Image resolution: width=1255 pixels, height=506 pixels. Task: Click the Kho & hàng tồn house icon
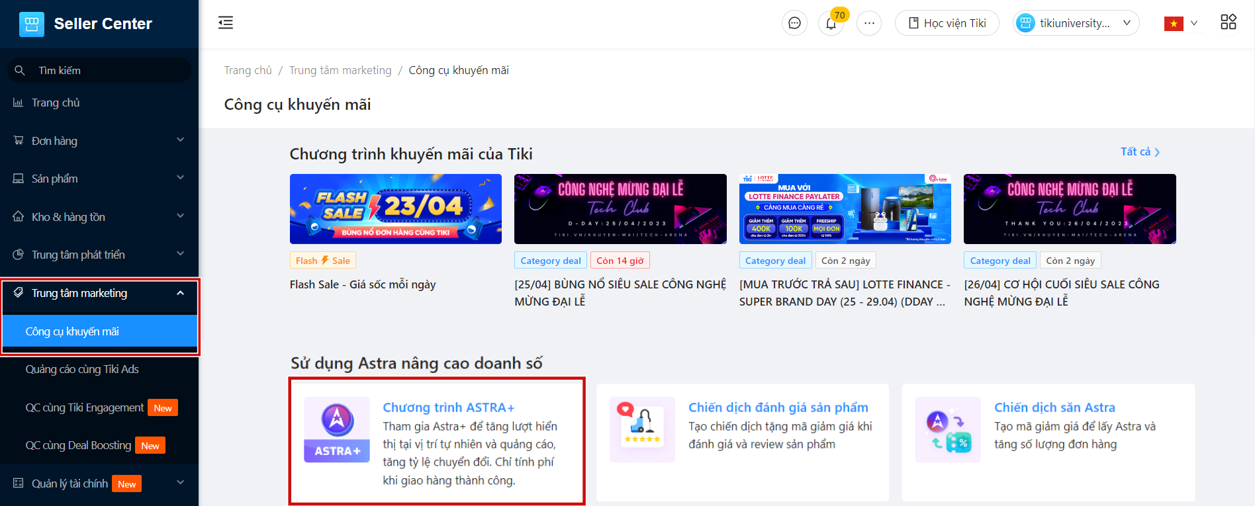(18, 216)
